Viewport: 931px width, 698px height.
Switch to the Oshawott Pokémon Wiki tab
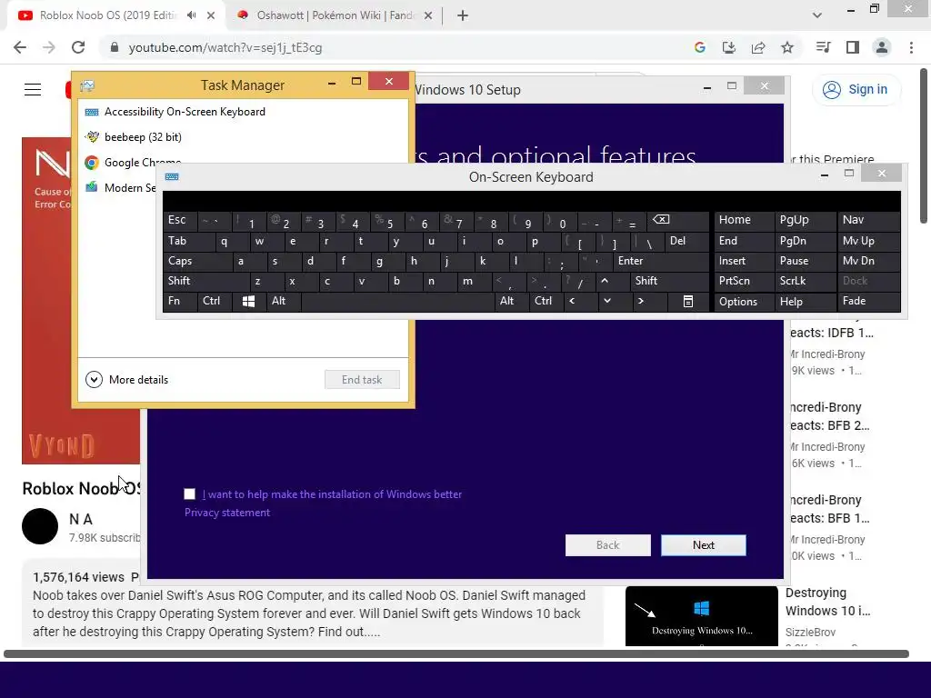pyautogui.click(x=335, y=15)
